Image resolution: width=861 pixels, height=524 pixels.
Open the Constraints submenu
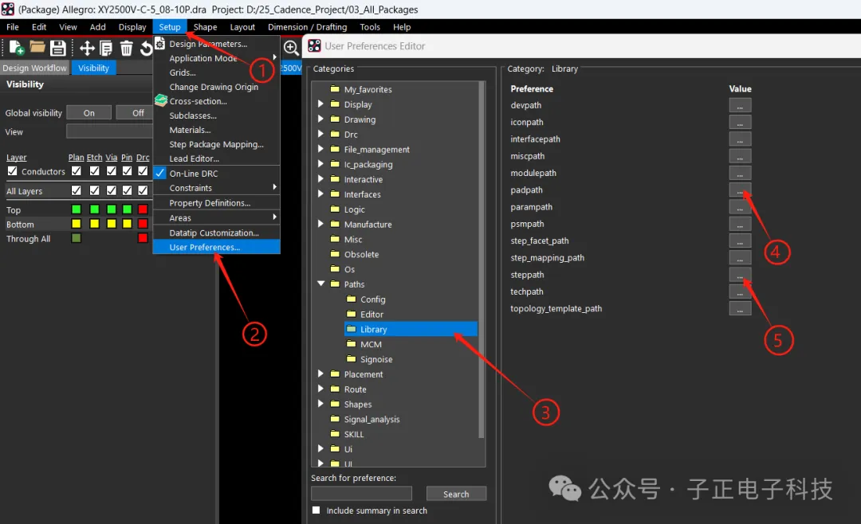[x=217, y=188]
